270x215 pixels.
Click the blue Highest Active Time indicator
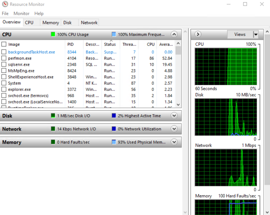(114, 116)
